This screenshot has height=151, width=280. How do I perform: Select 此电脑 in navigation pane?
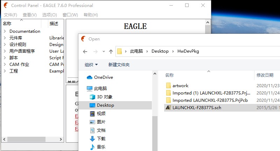97,88
